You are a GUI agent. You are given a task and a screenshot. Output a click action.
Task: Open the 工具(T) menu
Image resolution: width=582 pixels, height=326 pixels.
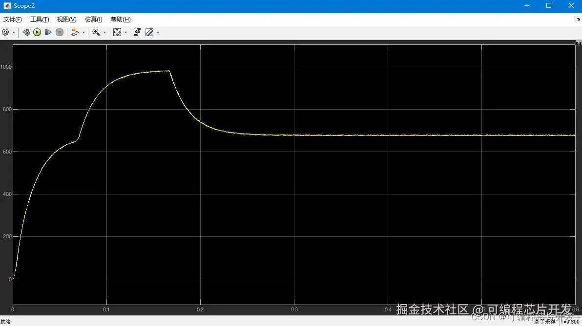(x=40, y=19)
